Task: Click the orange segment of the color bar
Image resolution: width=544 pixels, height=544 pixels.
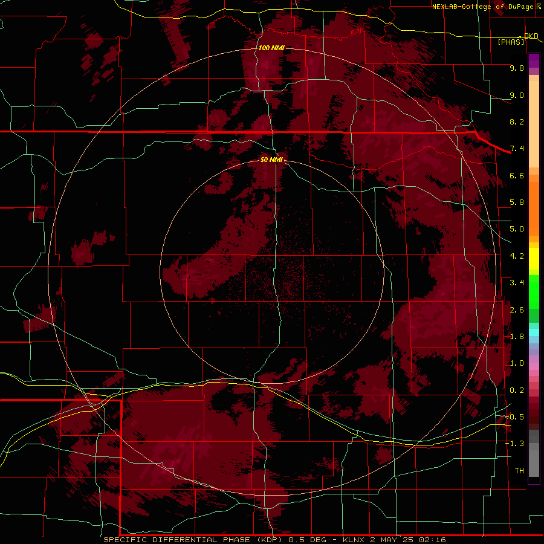Action: pyautogui.click(x=534, y=208)
